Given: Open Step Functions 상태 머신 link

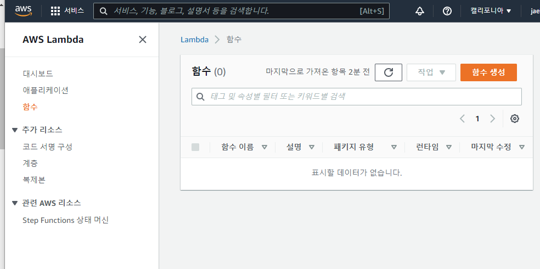Looking at the screenshot, I should (x=65, y=220).
